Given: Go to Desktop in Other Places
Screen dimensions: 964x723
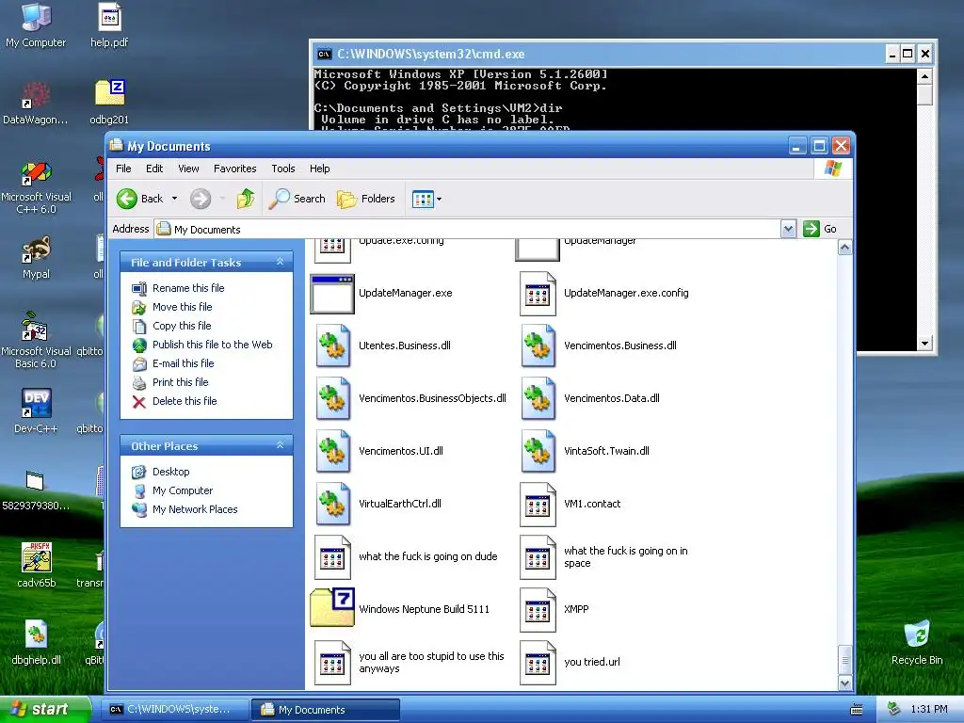Looking at the screenshot, I should click(171, 472).
